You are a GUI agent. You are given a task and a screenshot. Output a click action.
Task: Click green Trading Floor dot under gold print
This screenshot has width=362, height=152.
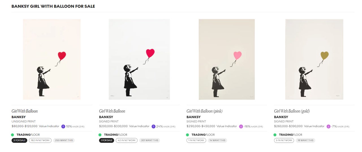(275, 135)
